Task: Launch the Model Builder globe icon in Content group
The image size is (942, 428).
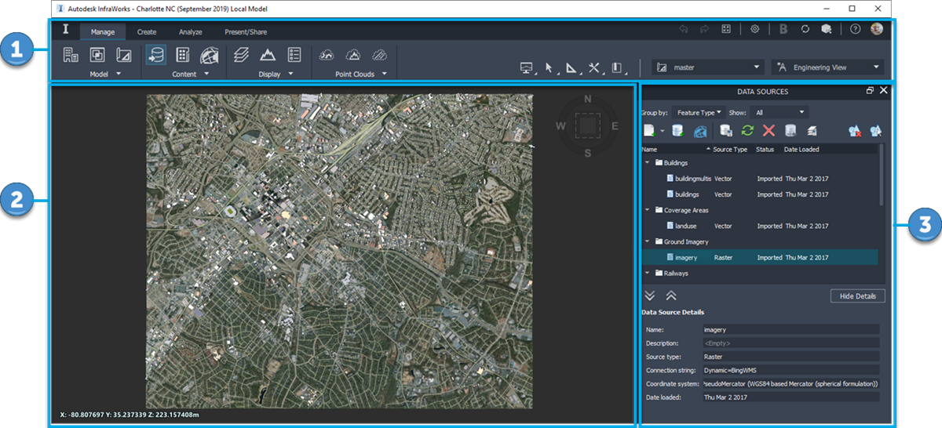Action: click(210, 55)
